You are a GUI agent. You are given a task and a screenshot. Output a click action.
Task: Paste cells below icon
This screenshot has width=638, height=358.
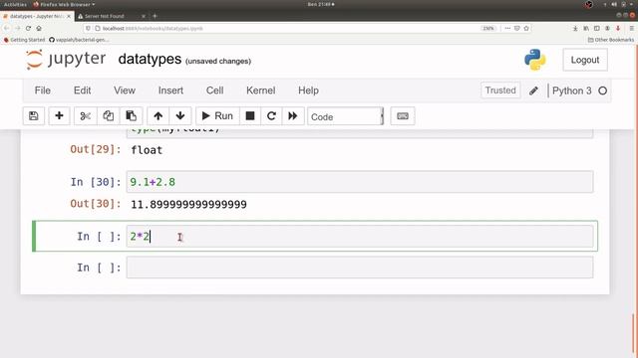point(131,116)
